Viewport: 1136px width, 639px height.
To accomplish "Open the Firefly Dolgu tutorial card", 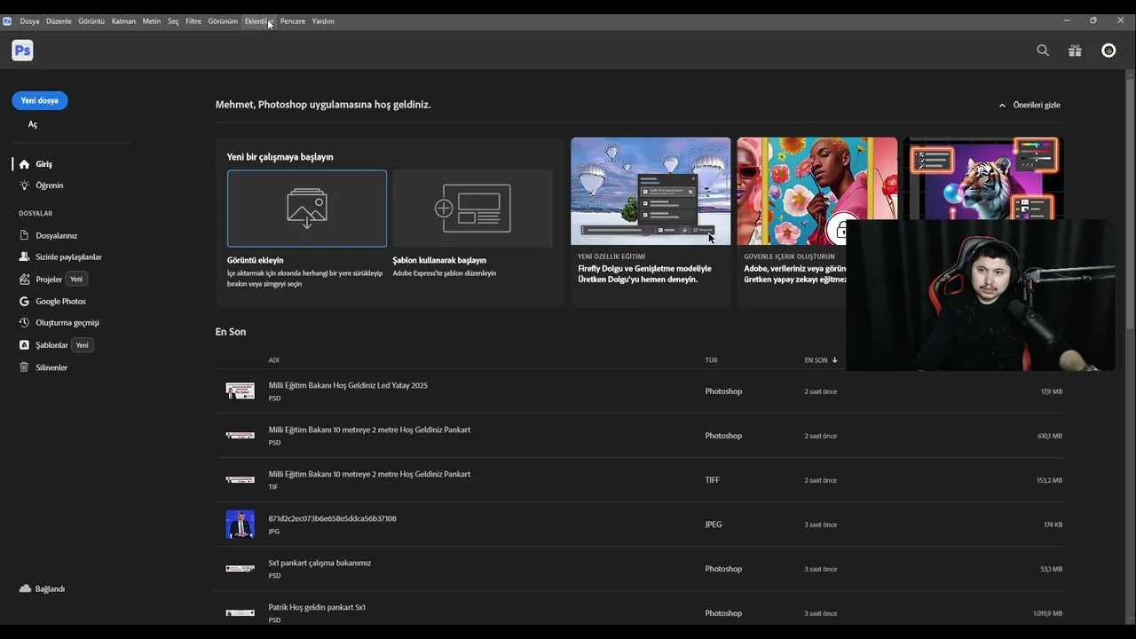I will [651, 222].
